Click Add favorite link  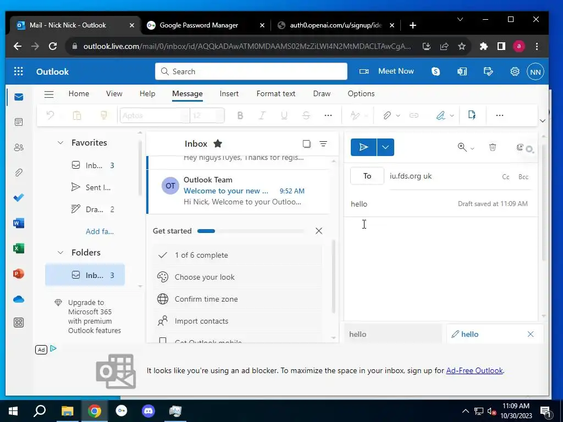pos(100,231)
